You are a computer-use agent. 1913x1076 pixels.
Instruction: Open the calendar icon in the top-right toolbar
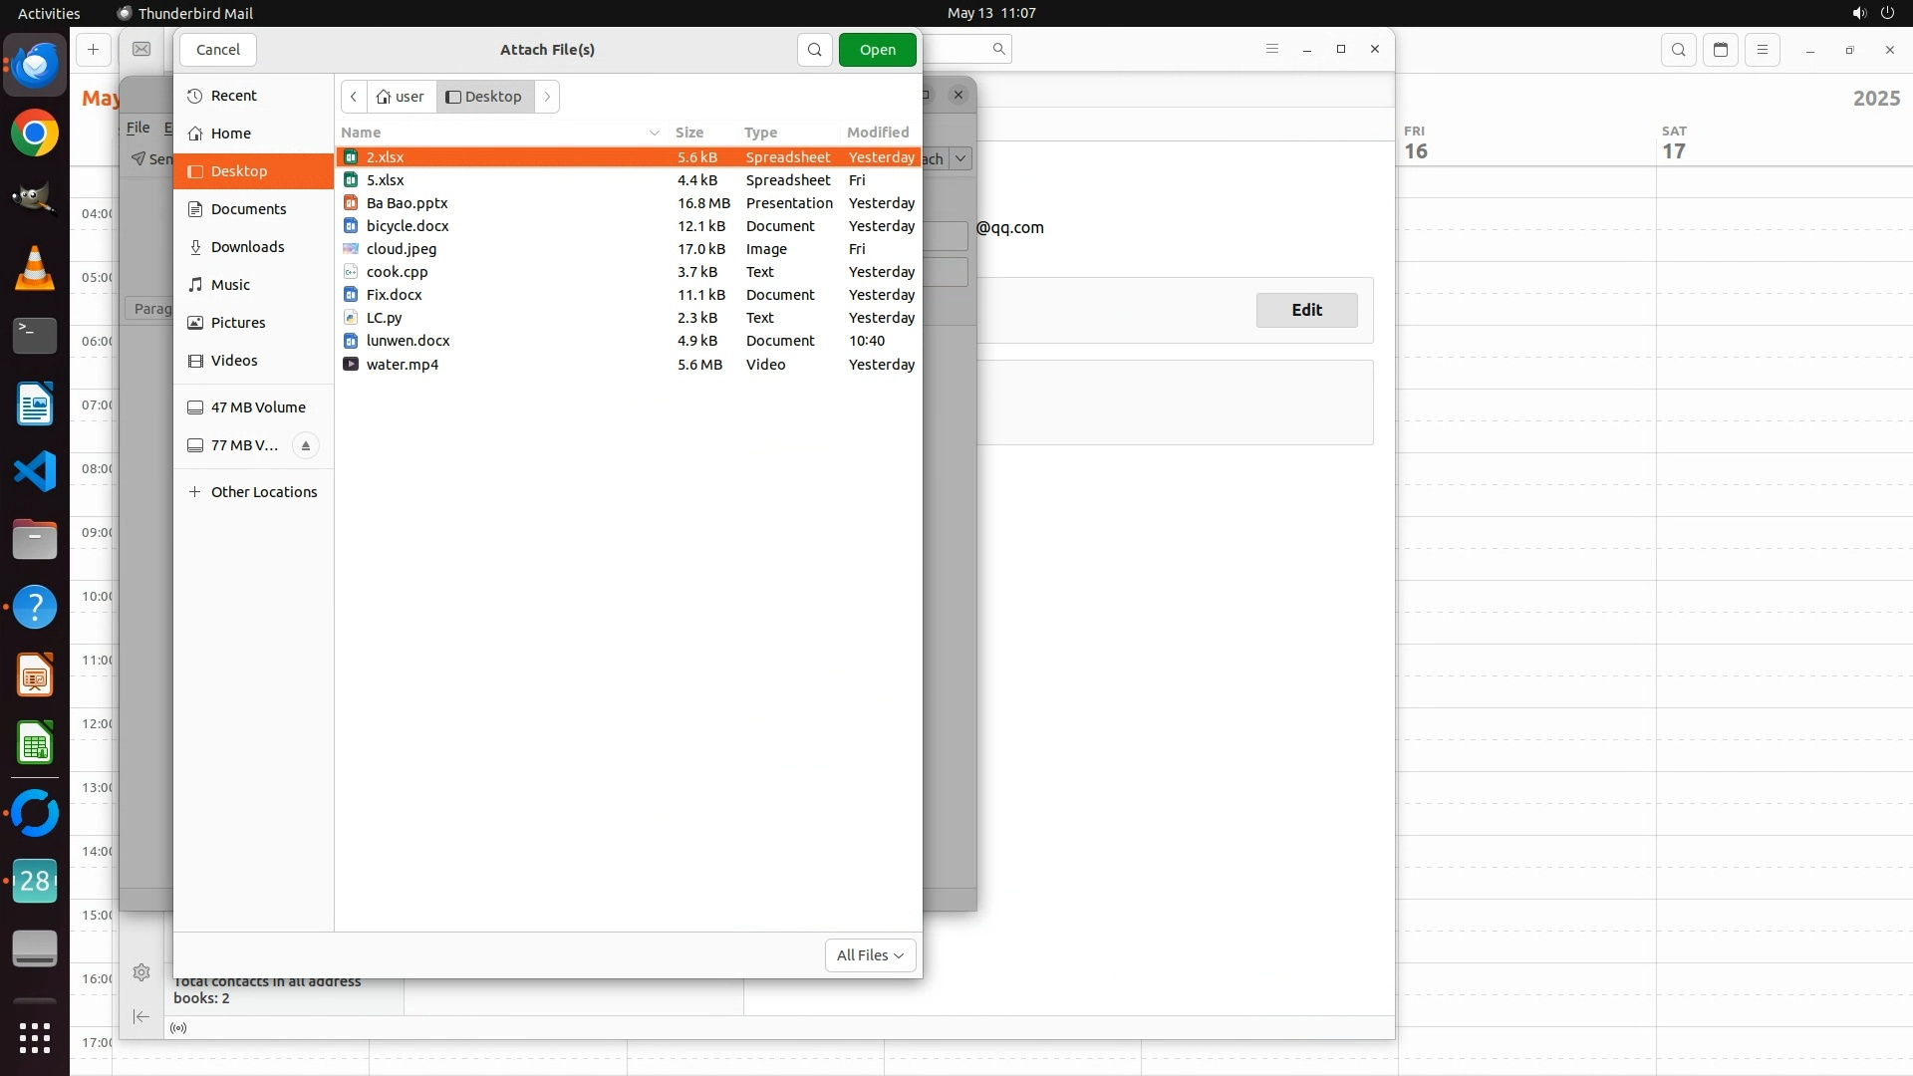1721,50
